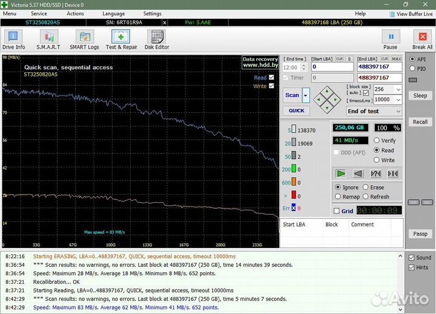Image resolution: width=436 pixels, height=314 pixels.
Task: Click the QUICK scan button
Action: click(x=296, y=111)
